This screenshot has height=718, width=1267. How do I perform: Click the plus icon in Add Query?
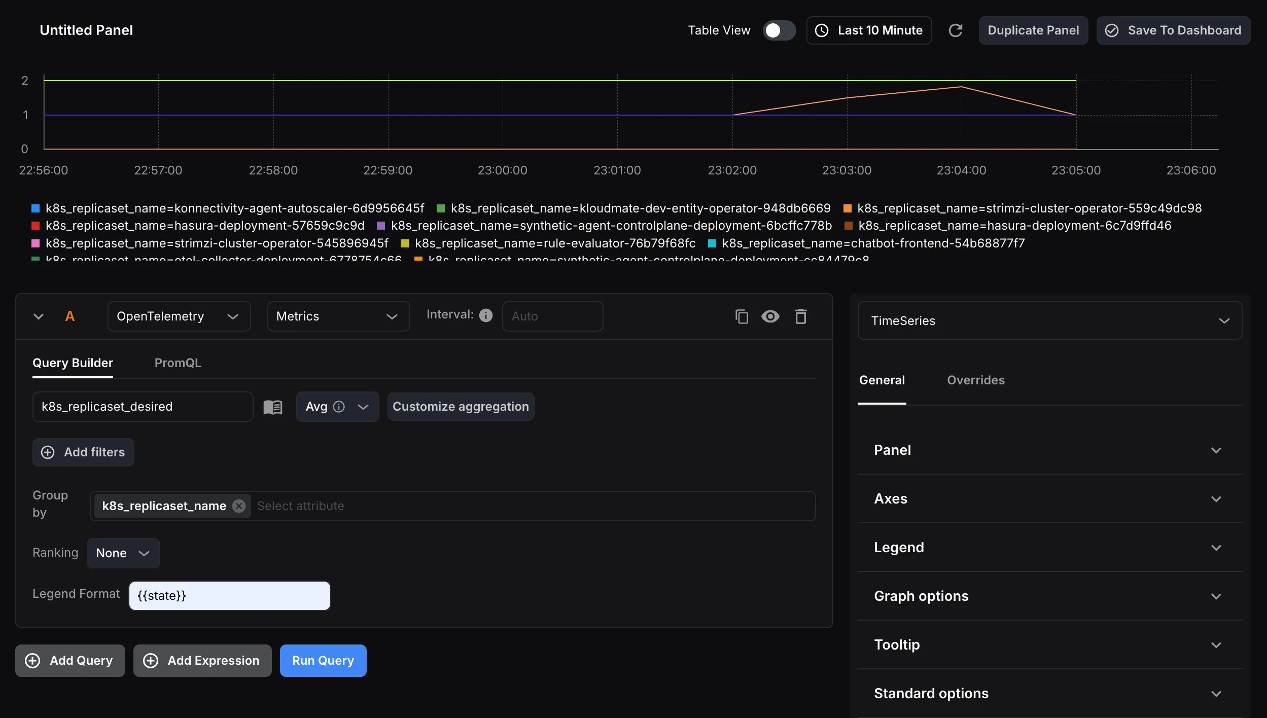tap(32, 660)
